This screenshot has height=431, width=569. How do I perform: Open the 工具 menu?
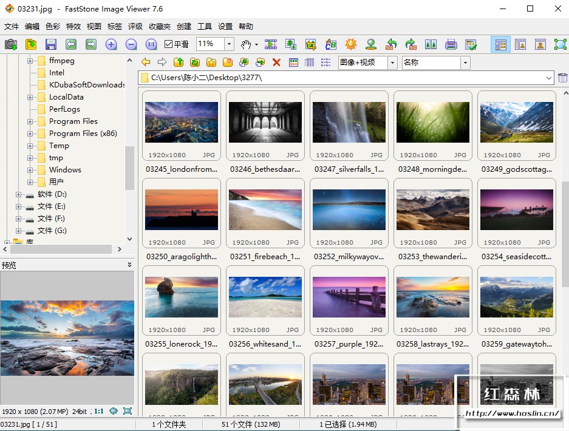pyautogui.click(x=205, y=27)
